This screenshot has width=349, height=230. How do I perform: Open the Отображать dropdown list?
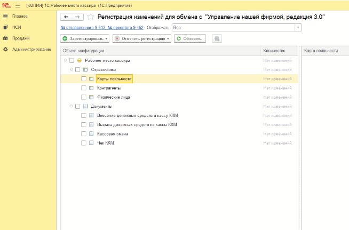click(297, 27)
